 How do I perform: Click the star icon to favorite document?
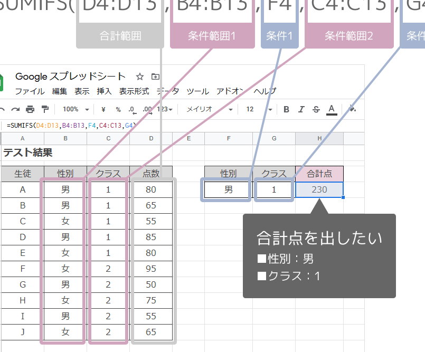139,77
